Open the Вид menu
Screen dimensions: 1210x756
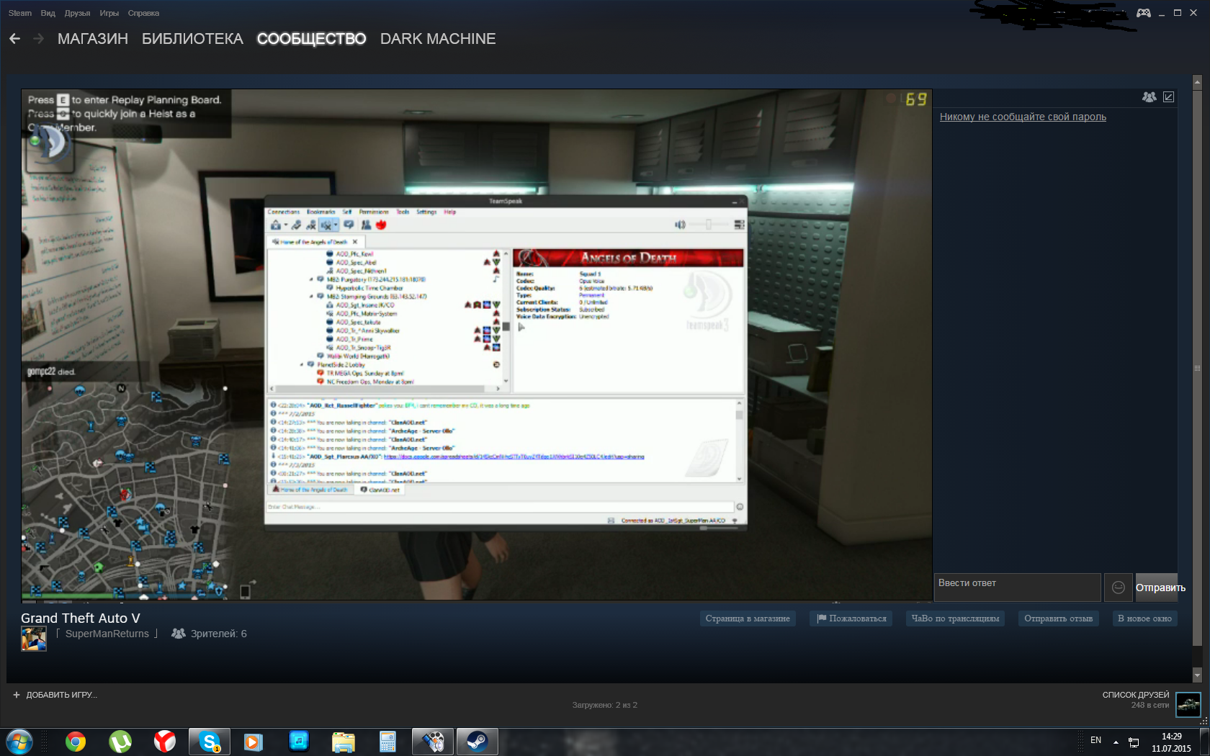pos(48,13)
